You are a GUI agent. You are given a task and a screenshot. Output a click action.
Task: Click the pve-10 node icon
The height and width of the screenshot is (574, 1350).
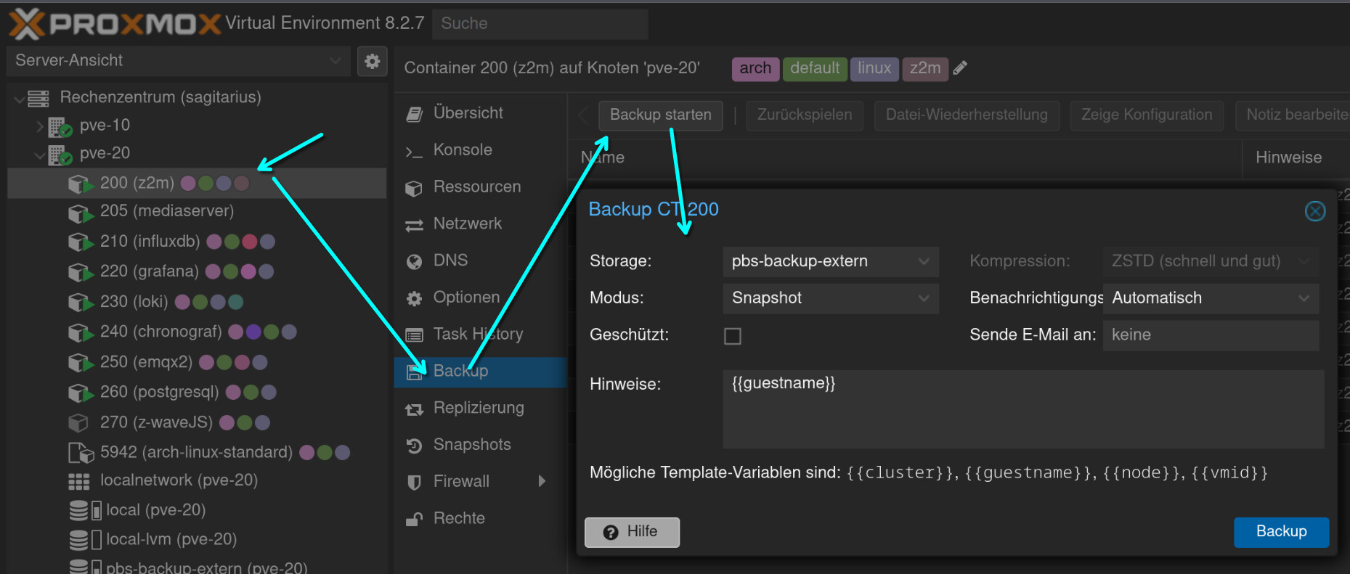(x=60, y=126)
